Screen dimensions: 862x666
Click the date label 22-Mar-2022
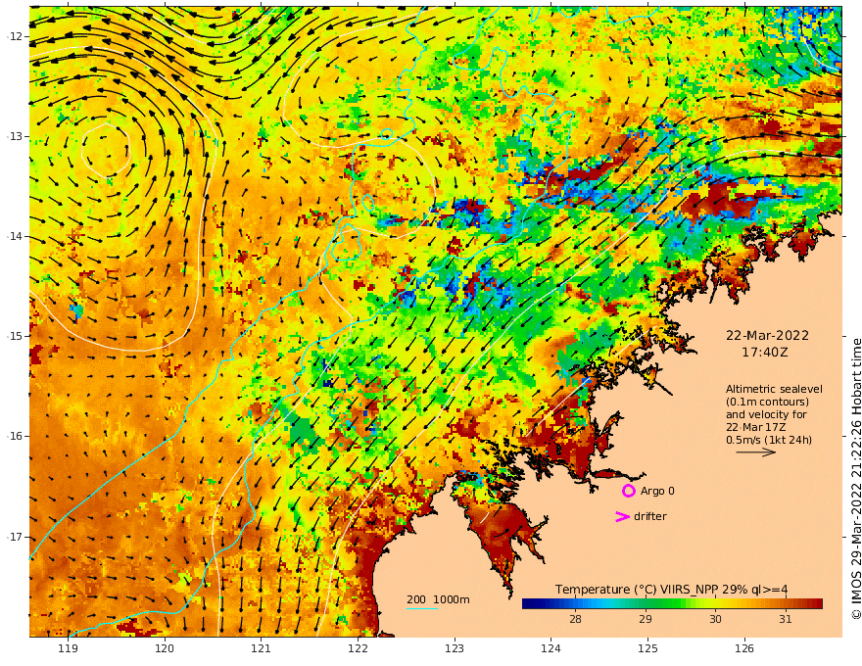point(767,335)
